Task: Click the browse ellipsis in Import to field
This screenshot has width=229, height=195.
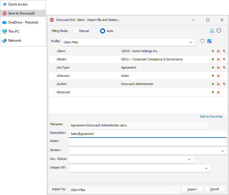Action: (x=176, y=190)
